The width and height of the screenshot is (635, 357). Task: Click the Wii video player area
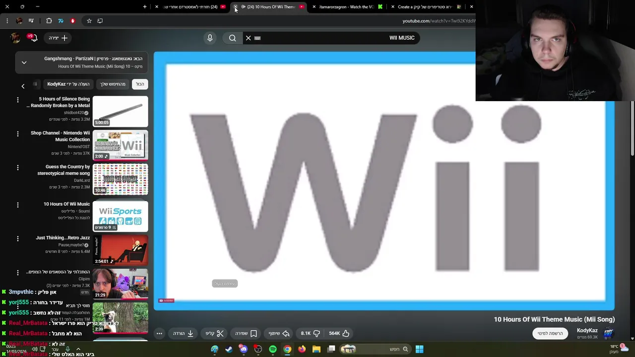point(384,181)
